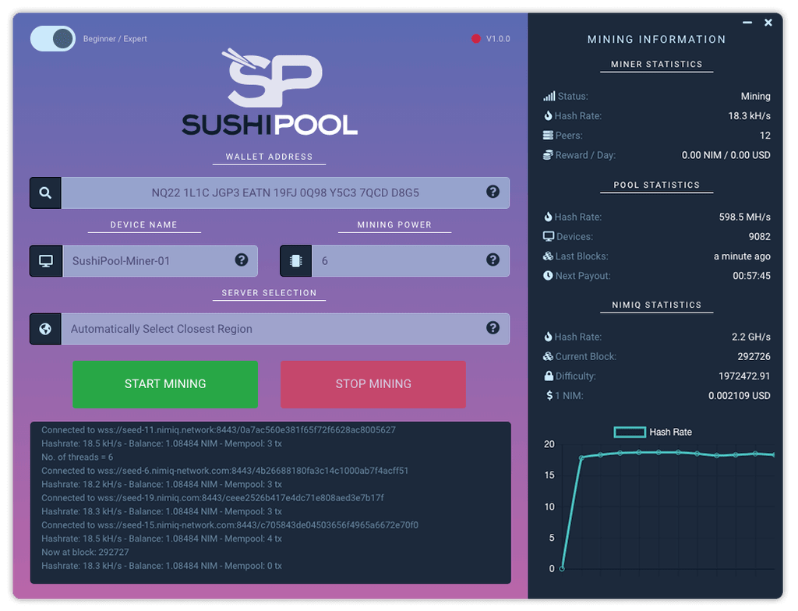Open the help icon for device name
Screen dimensions: 798x611
242,260
